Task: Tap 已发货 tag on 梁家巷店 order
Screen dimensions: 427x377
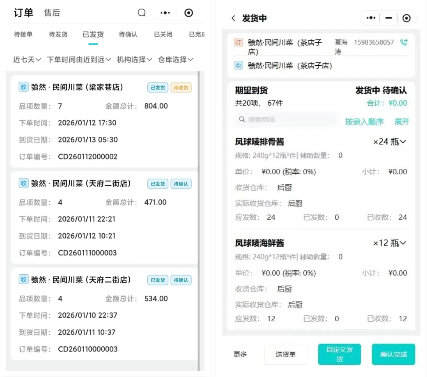Action: 158,87
